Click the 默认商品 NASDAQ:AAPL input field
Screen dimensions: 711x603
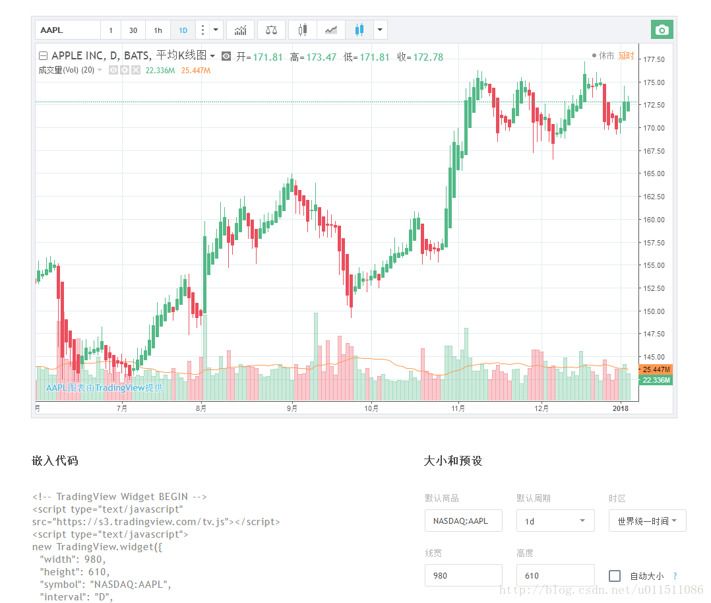(464, 521)
